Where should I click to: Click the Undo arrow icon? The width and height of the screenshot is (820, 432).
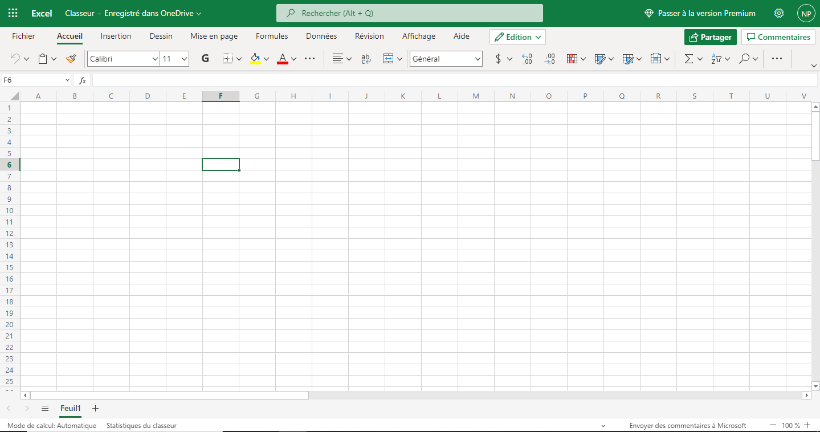point(15,59)
